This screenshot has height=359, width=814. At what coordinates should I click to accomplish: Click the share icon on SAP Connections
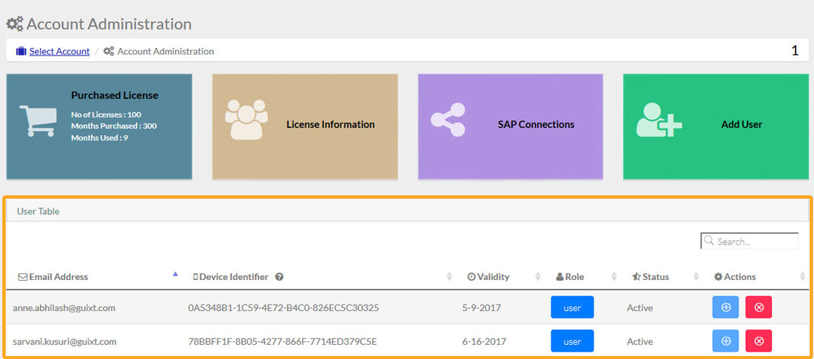(x=448, y=120)
